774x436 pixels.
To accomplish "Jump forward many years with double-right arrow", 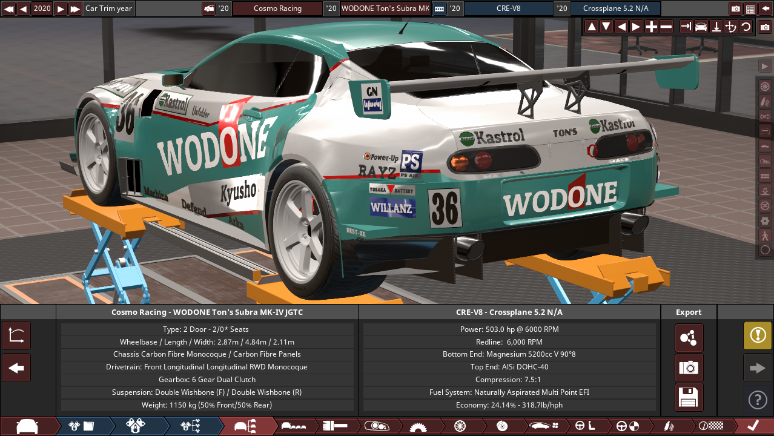I will tap(75, 8).
